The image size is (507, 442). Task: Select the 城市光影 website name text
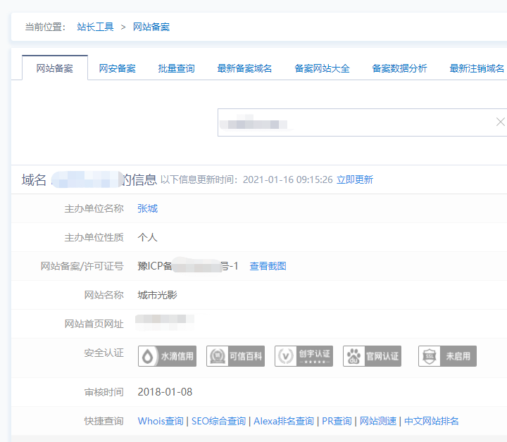pyautogui.click(x=158, y=295)
